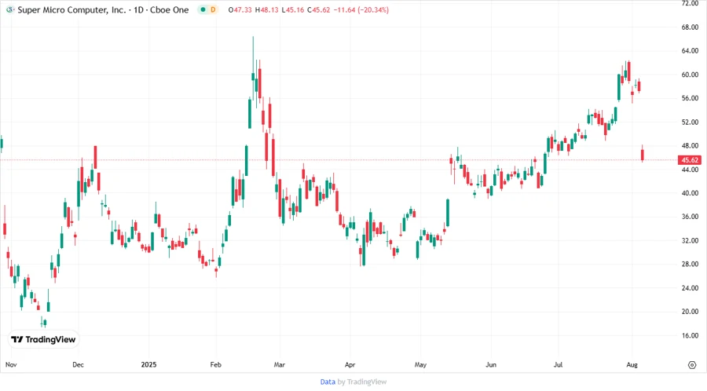Viewport: 707px width, 391px height.
Task: Click the high value H48.13
Action: click(x=267, y=9)
